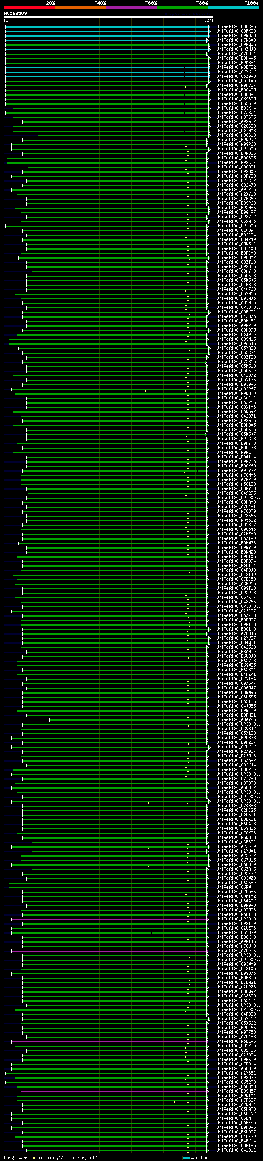Select label UniRef100_A2YGZ7
The height and width of the screenshot is (1161, 263).
235,72
